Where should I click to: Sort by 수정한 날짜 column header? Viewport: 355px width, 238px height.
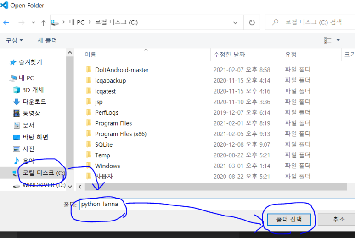(x=229, y=55)
